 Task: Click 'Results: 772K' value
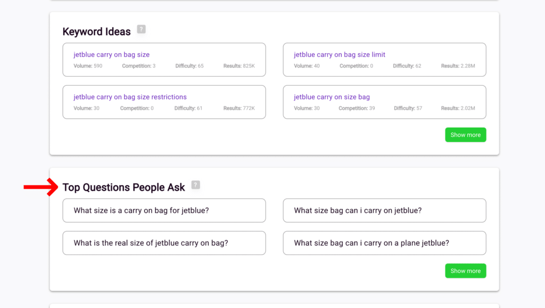[x=239, y=109]
